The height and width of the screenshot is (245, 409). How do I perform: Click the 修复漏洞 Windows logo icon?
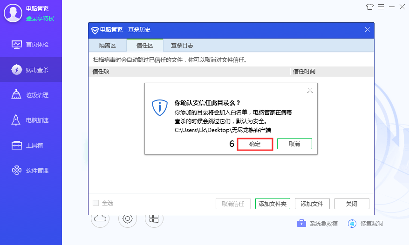(352, 224)
